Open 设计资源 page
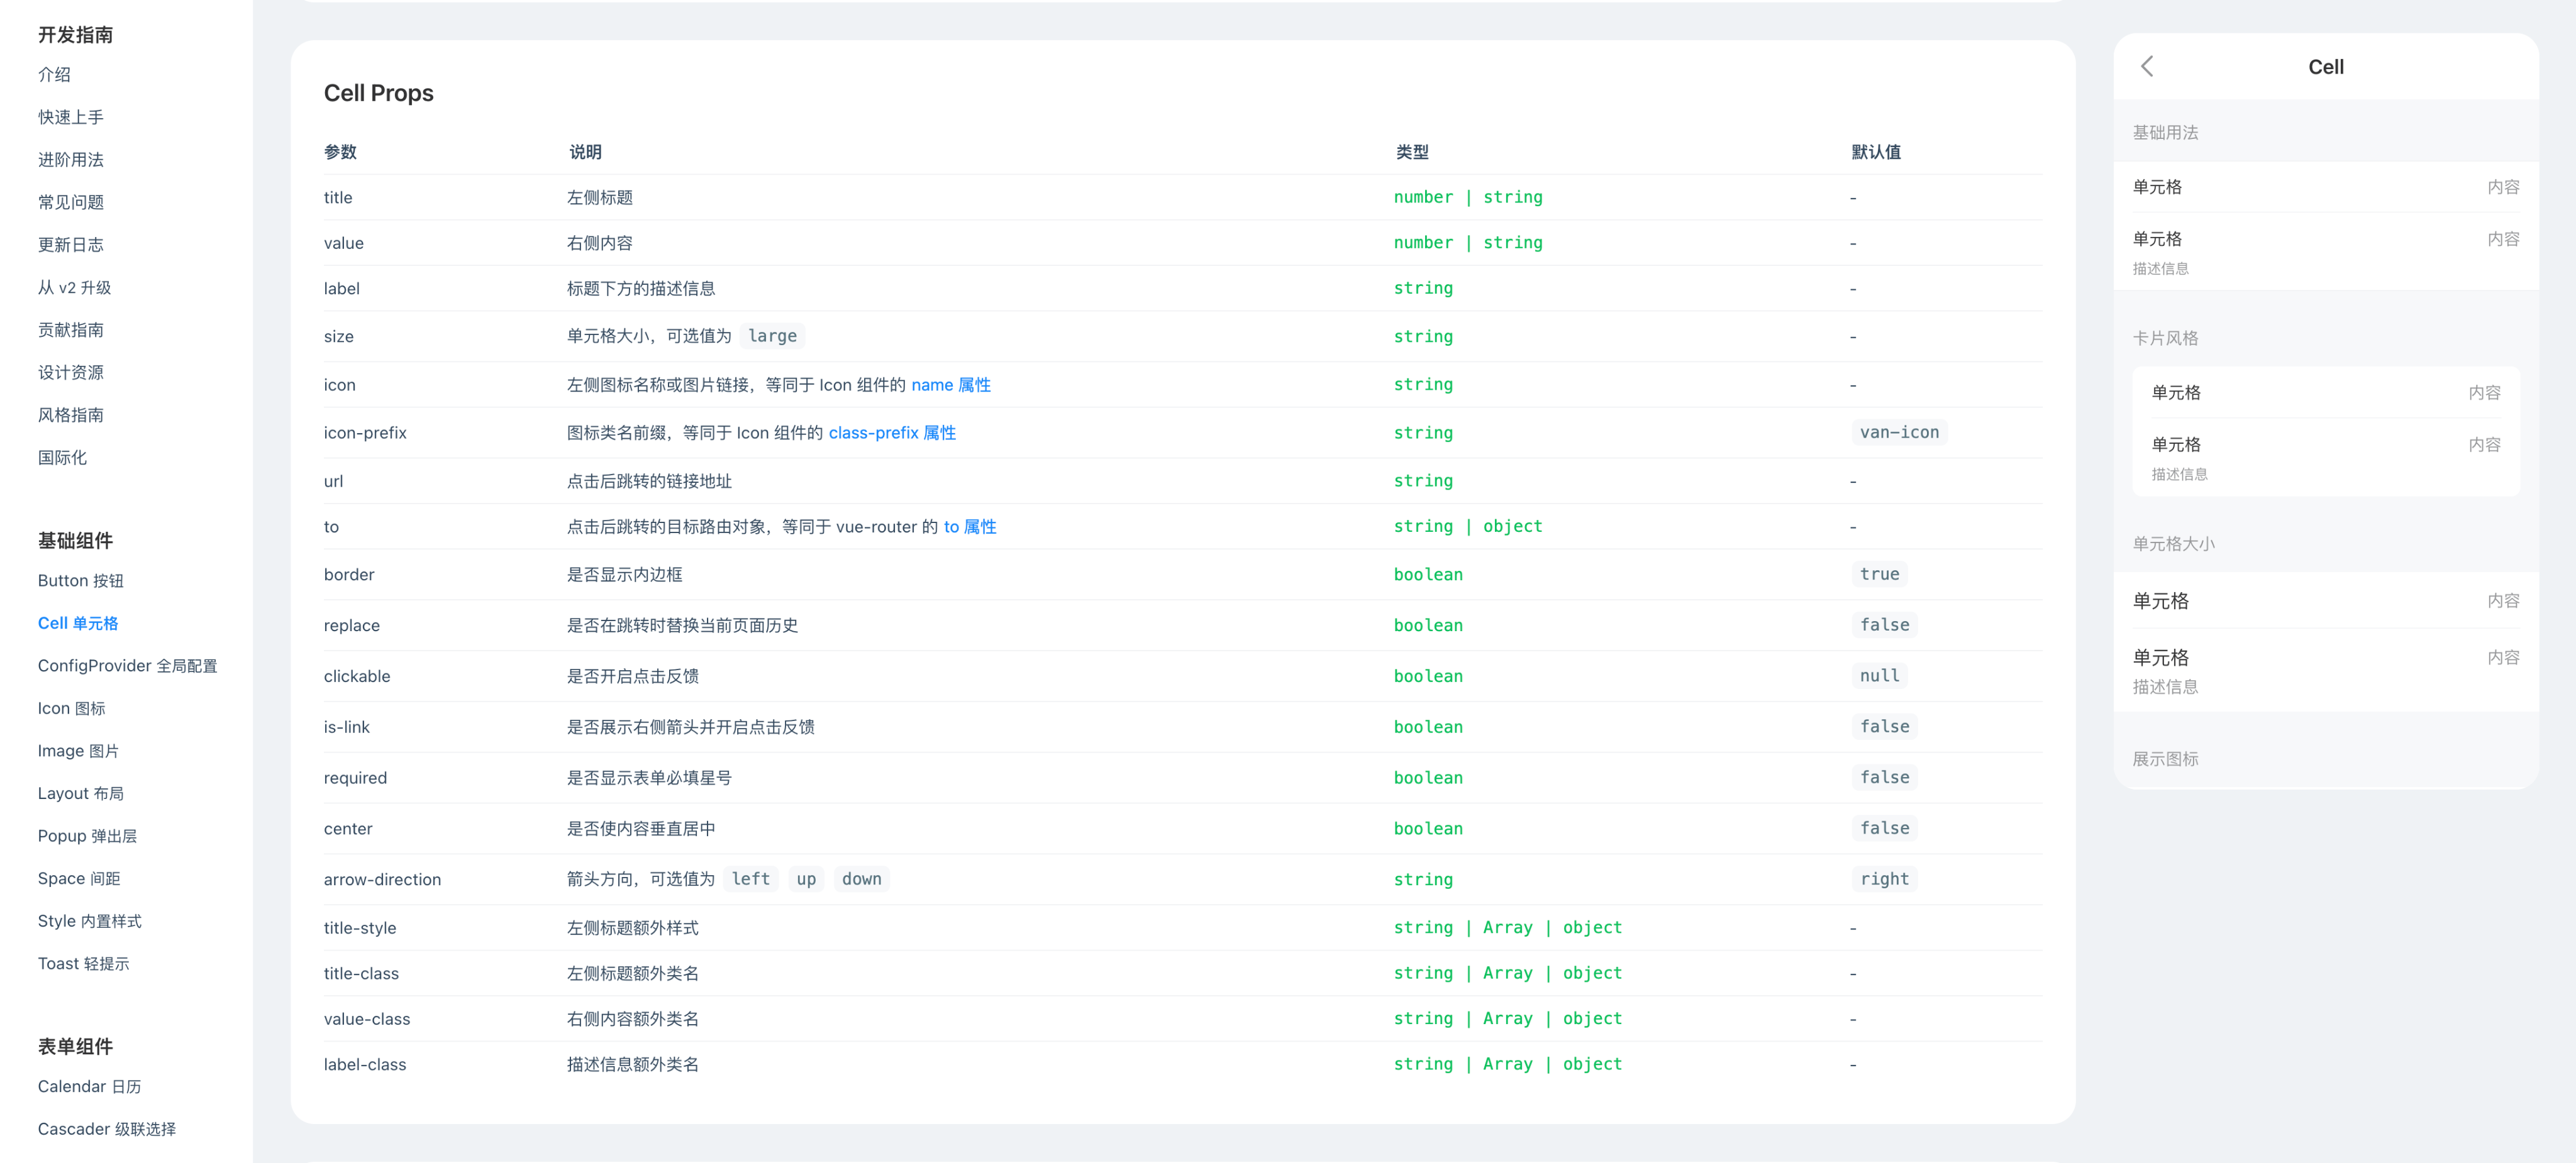 tap(70, 373)
